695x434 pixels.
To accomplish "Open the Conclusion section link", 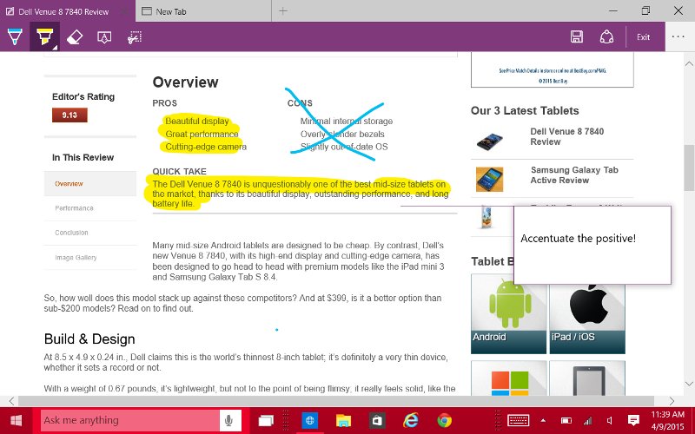I will [x=71, y=233].
